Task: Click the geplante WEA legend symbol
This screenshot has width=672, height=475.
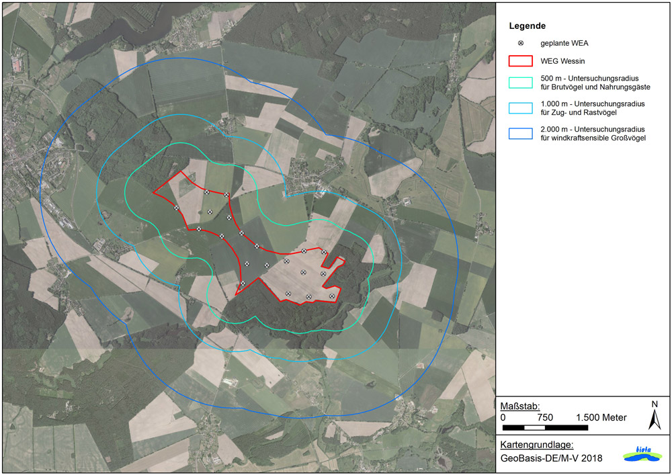Action: [521, 43]
